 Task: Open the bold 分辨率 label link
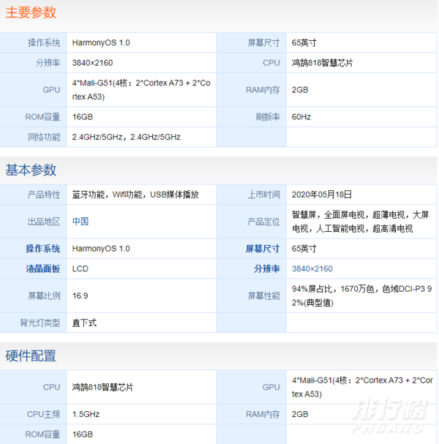(x=267, y=268)
